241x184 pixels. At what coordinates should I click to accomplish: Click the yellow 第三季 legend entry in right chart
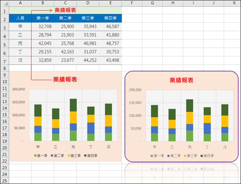click(190, 156)
